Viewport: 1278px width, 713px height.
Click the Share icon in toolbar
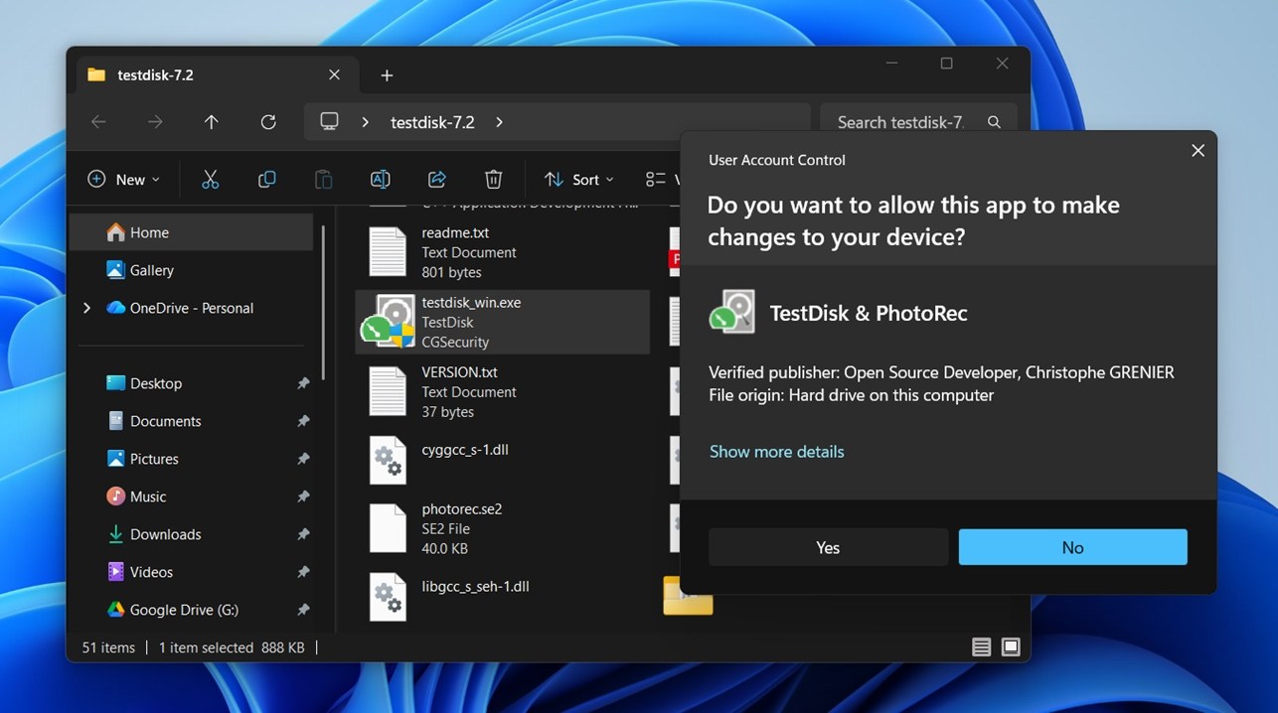click(x=436, y=180)
